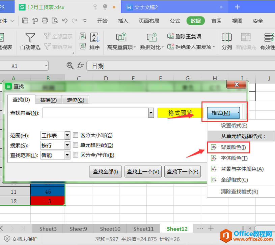The width and height of the screenshot is (275, 245).
Task: Switch to Sheet3 tab
Action: click(x=48, y=229)
